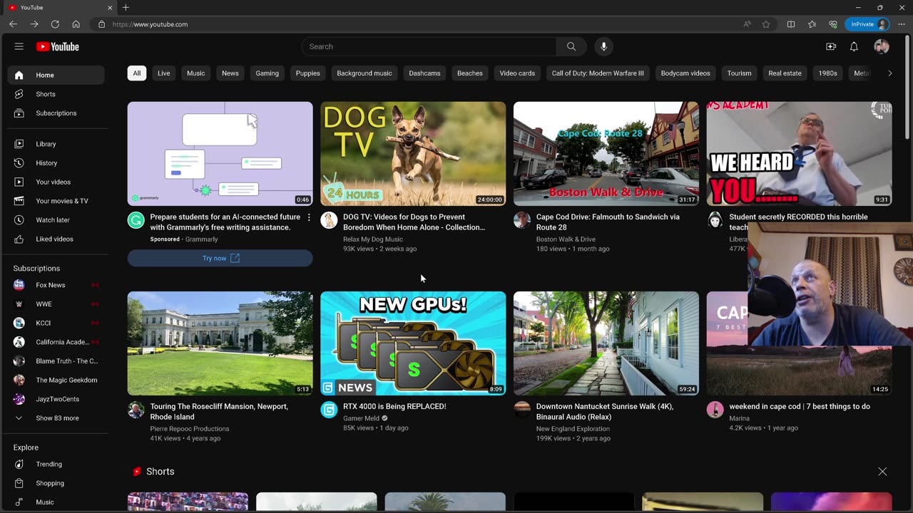The image size is (913, 513).
Task: Select the Tourism filter chip
Action: [x=739, y=73]
